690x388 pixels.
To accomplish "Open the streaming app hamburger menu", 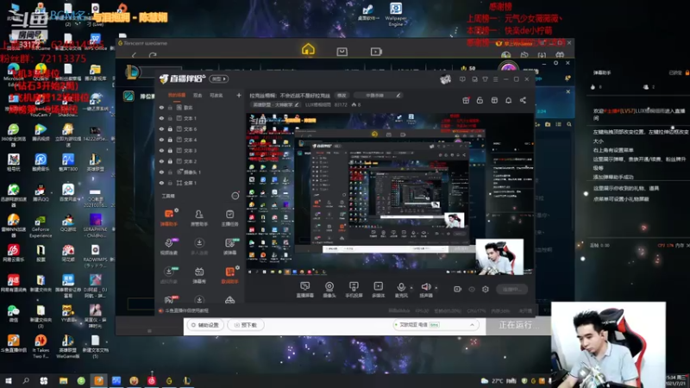I will click(495, 79).
